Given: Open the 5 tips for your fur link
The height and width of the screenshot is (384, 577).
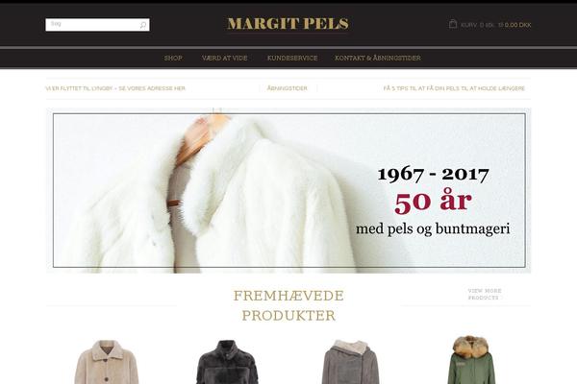Looking at the screenshot, I should 454,88.
